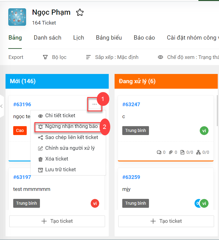Switch to the Danh sách tab
This screenshot has width=219, height=240.
[x=47, y=38]
